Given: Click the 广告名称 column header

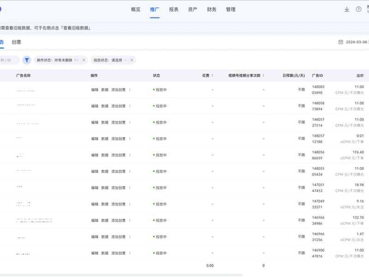Looking at the screenshot, I should 24,75.
